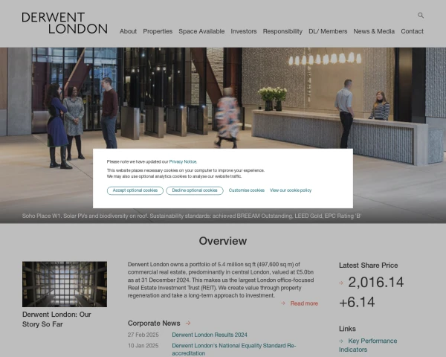Click Derwent London: Our Story So Far title
This screenshot has height=357, width=446.
tap(56, 319)
